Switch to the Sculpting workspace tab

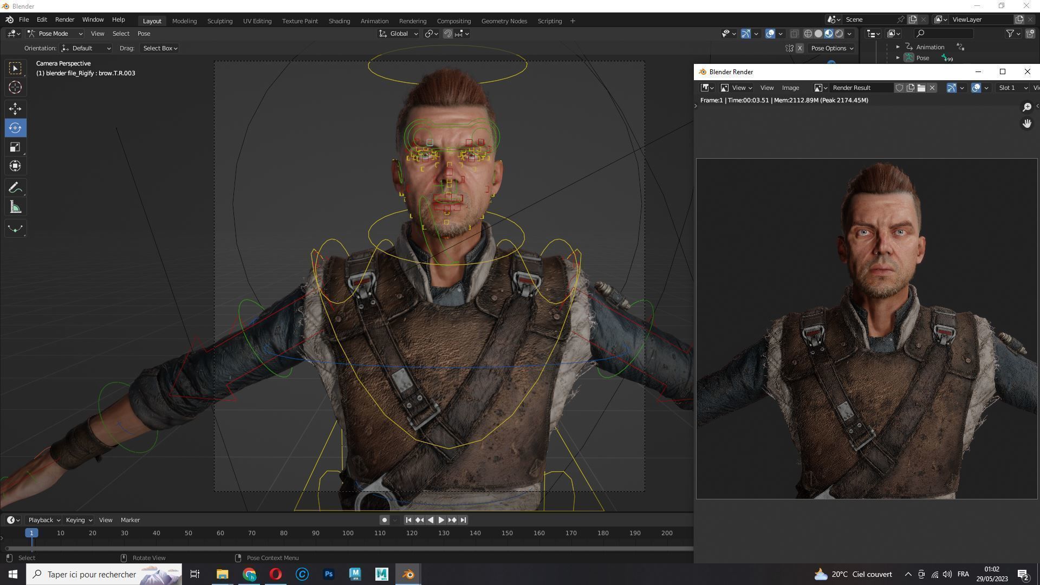(219, 21)
